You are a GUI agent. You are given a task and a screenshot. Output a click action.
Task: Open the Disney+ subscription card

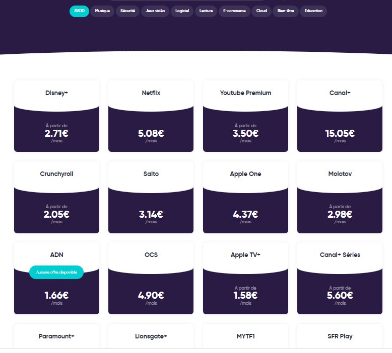click(56, 116)
